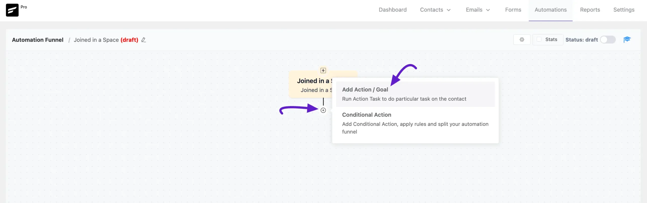647x203 pixels.
Task: Click the blue graduation cap help icon
Action: tap(628, 40)
